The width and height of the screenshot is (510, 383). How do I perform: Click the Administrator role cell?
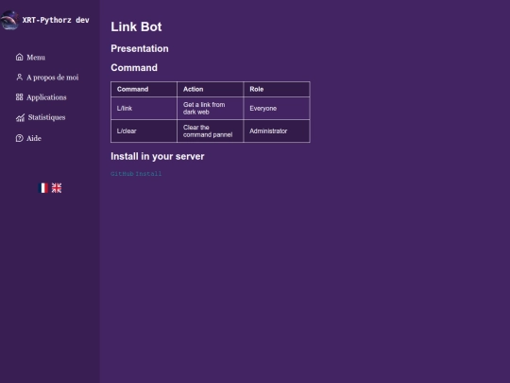pos(277,131)
